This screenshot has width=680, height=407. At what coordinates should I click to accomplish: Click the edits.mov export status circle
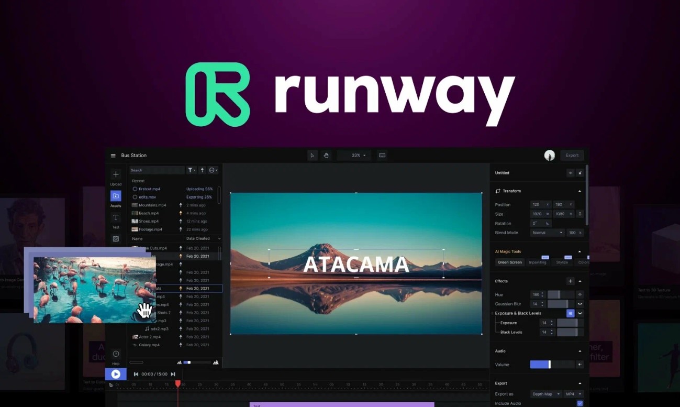[135, 197]
